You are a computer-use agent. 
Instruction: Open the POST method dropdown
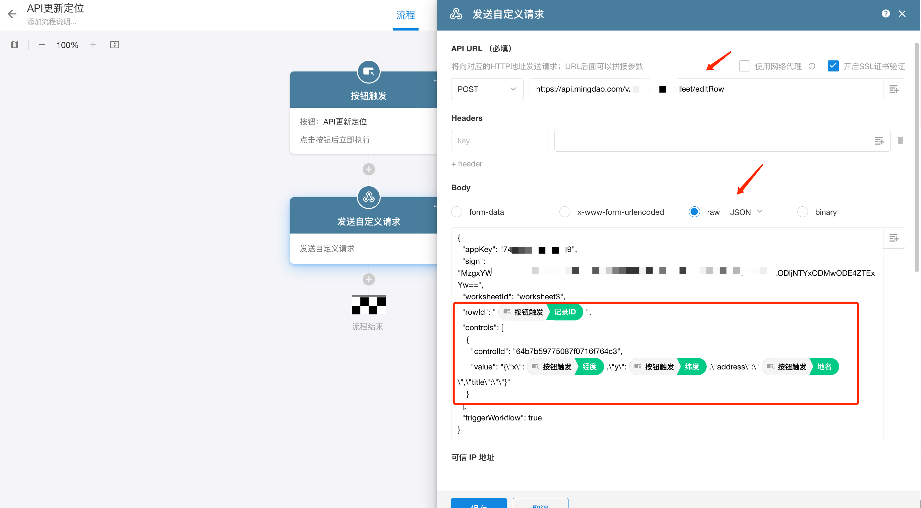[487, 89]
